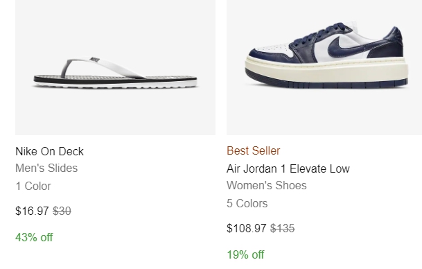Click the black sole of the flip-flop
Viewport: 422px width, 269px height.
tap(115, 80)
